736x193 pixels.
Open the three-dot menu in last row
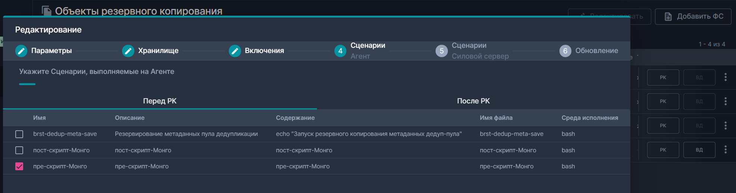click(x=726, y=150)
